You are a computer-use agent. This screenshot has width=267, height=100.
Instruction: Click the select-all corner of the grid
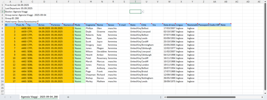[2, 2]
